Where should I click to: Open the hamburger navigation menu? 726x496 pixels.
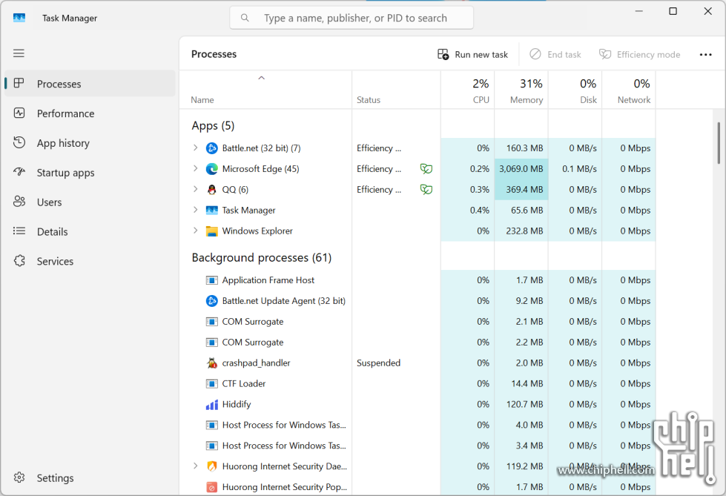click(x=19, y=53)
